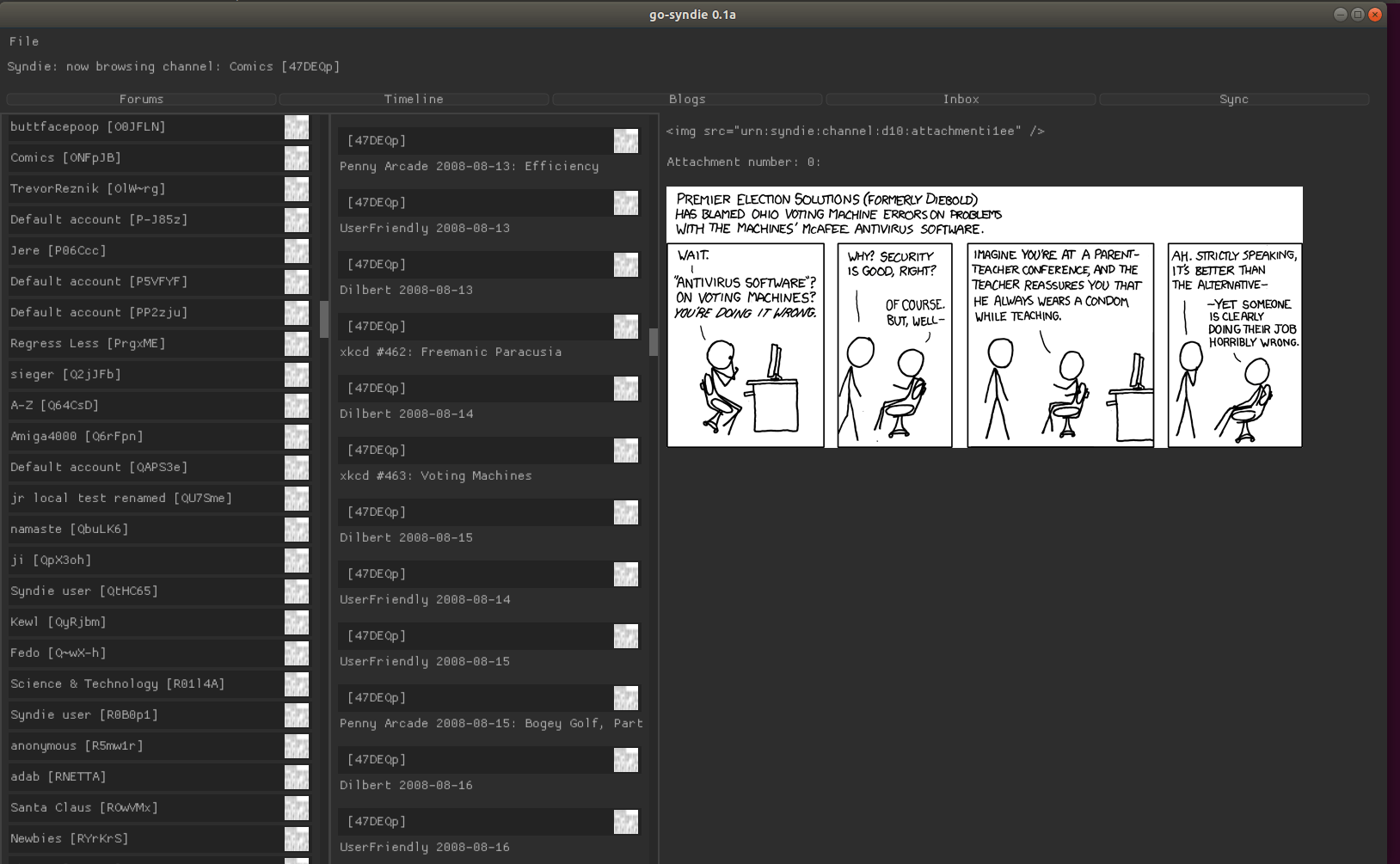The width and height of the screenshot is (1400, 864).
Task: Click the thumbnail icon on Dilbert 2008-08-13 post
Action: [626, 265]
